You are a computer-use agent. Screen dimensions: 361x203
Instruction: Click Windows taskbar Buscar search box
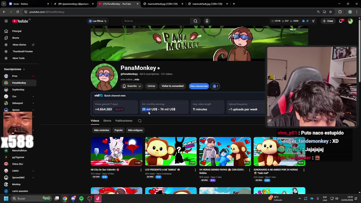(32, 198)
